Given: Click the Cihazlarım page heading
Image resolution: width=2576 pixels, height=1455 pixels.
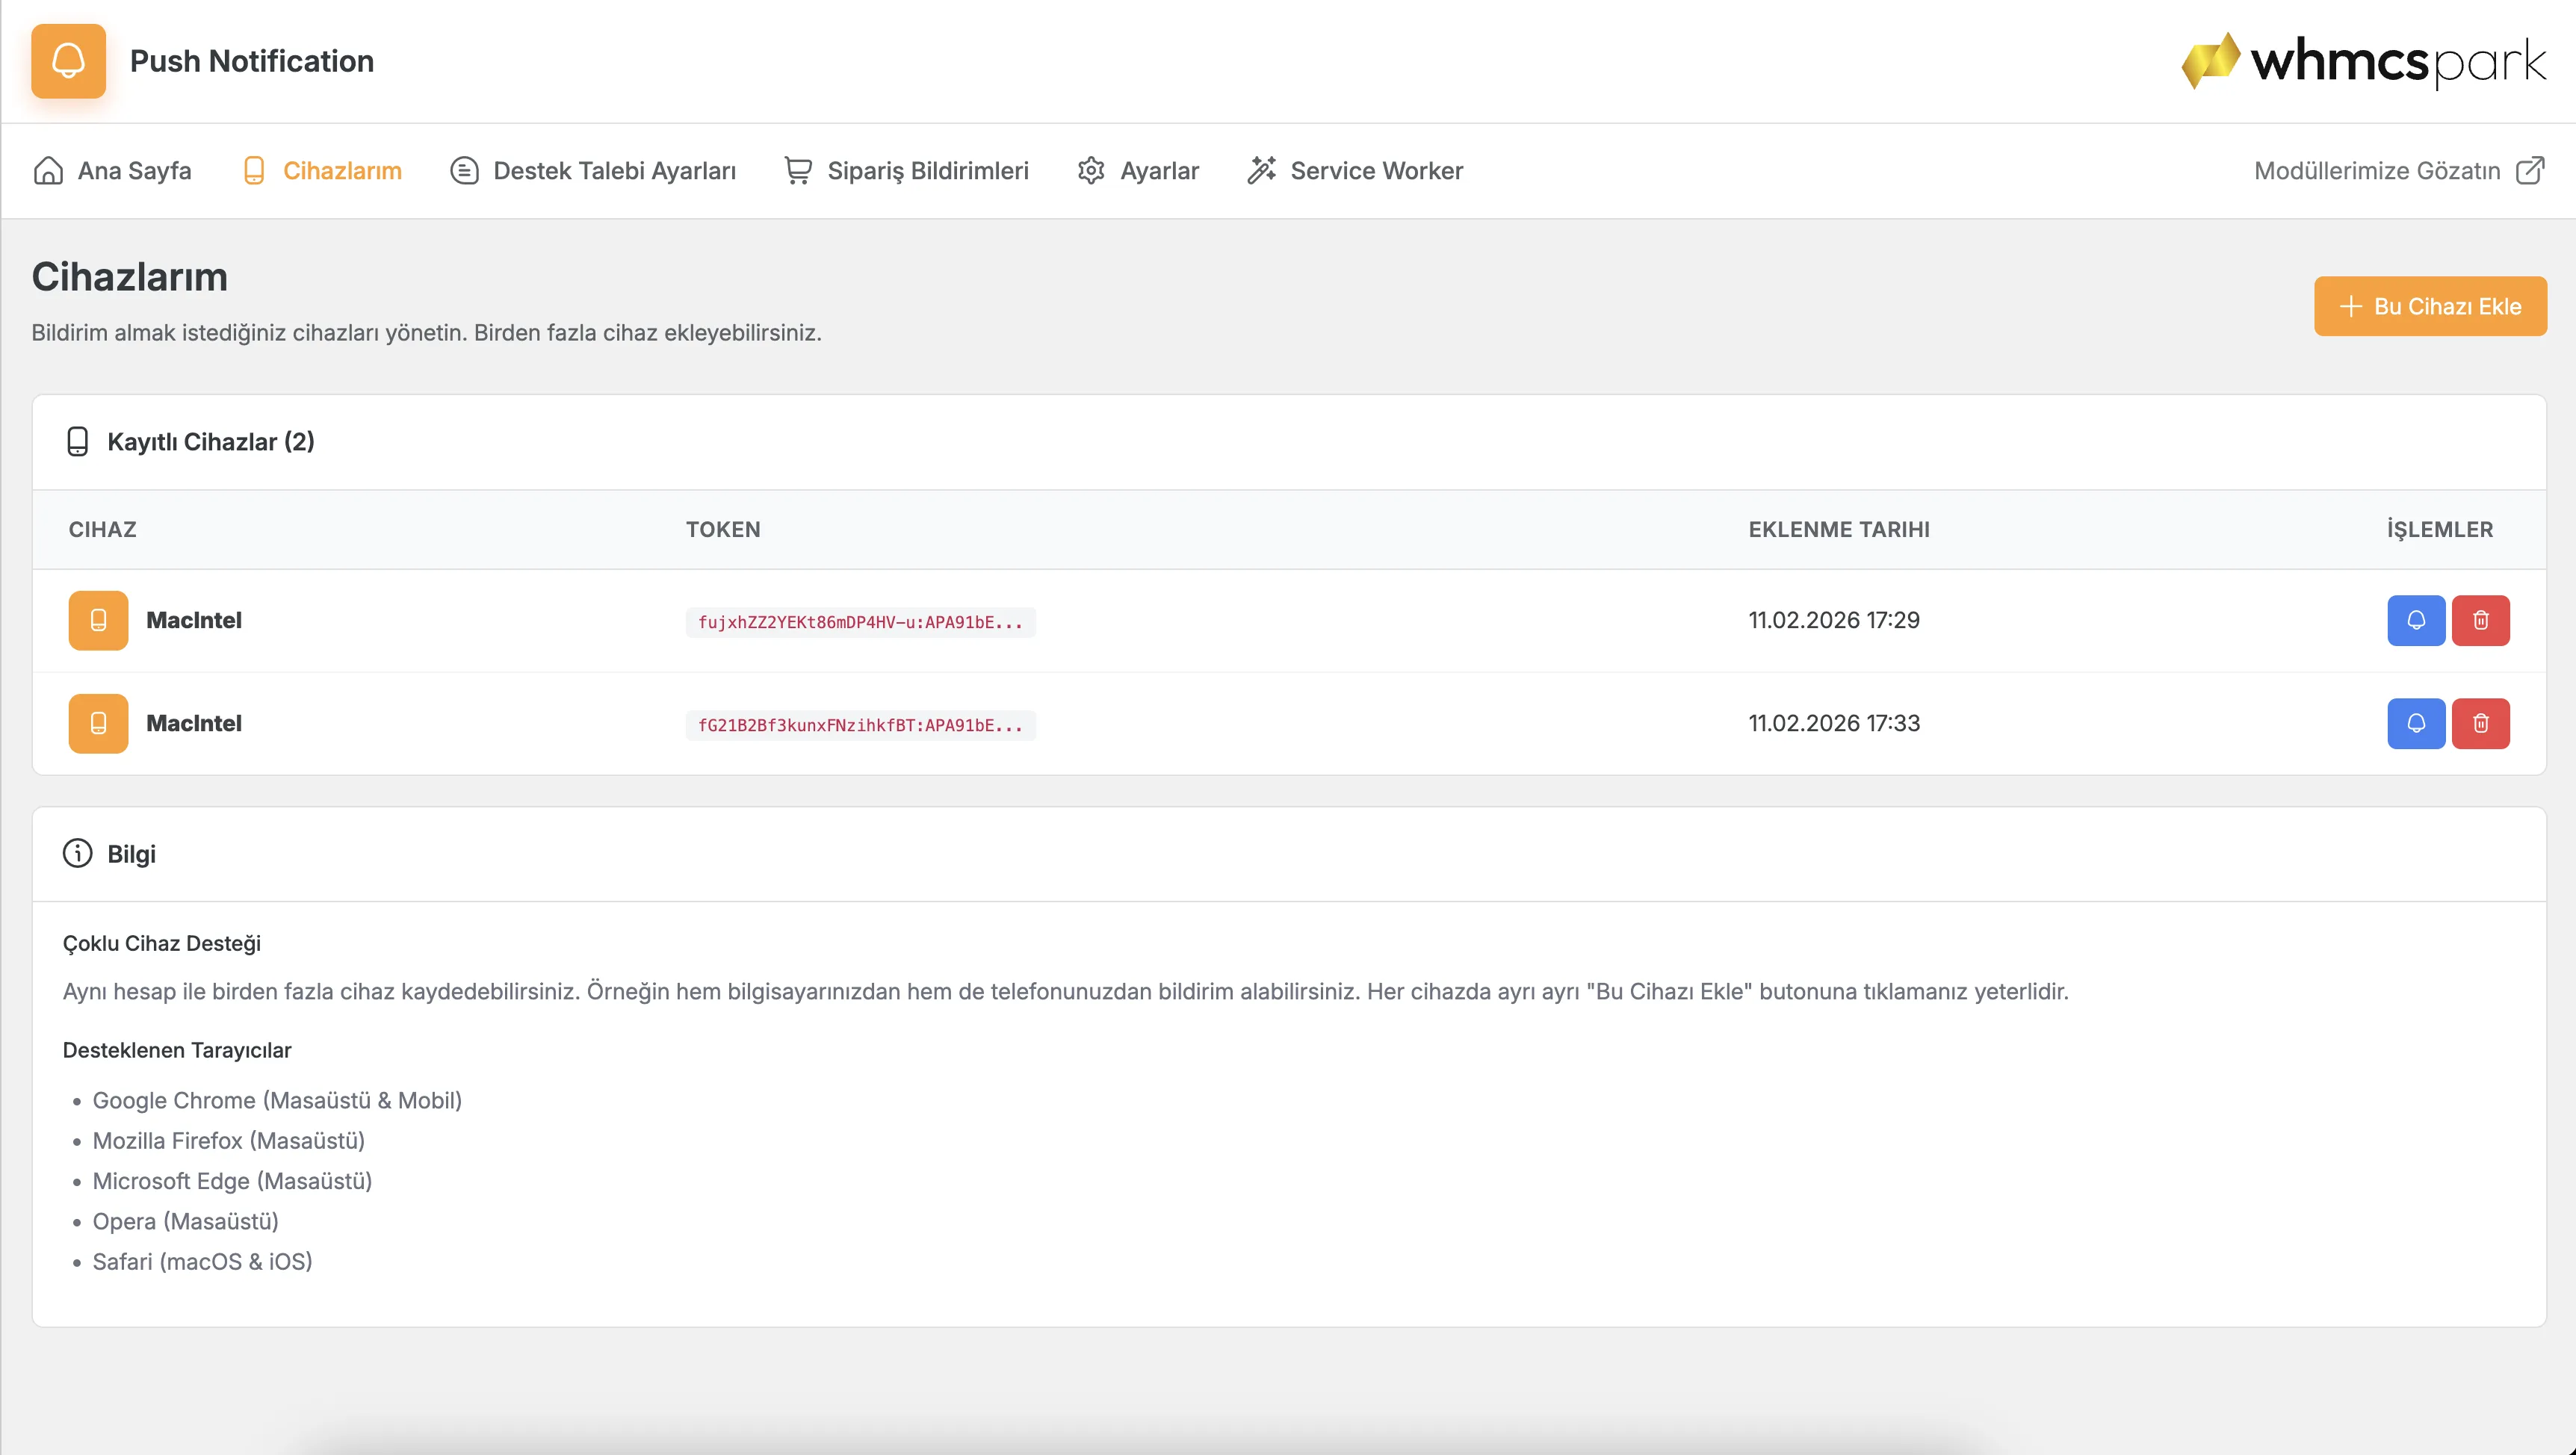Looking at the screenshot, I should [130, 277].
